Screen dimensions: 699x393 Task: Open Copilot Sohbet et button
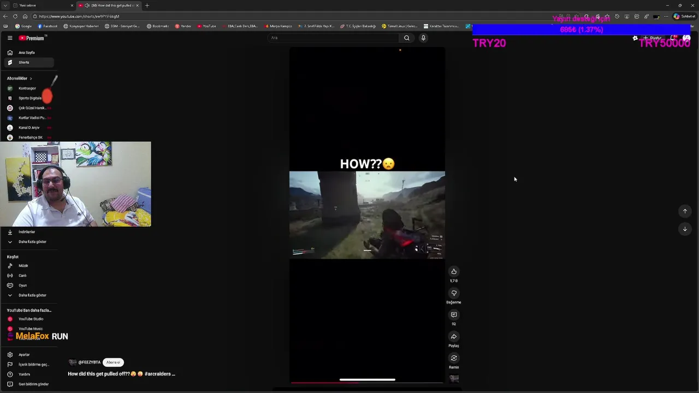[684, 16]
